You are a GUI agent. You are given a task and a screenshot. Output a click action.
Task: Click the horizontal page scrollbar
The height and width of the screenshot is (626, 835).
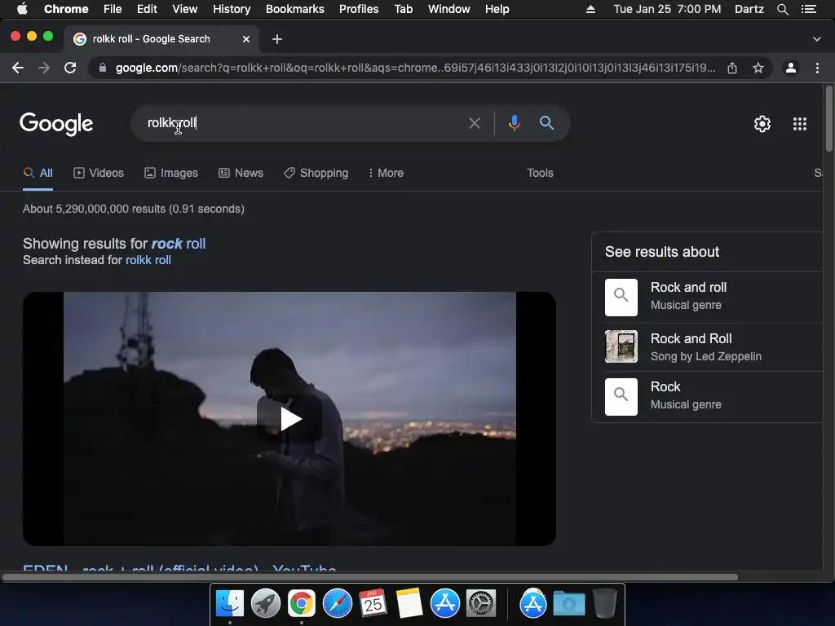(370, 578)
